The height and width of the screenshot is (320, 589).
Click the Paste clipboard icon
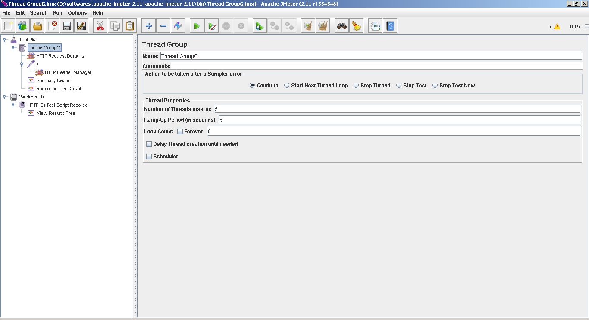(x=130, y=26)
